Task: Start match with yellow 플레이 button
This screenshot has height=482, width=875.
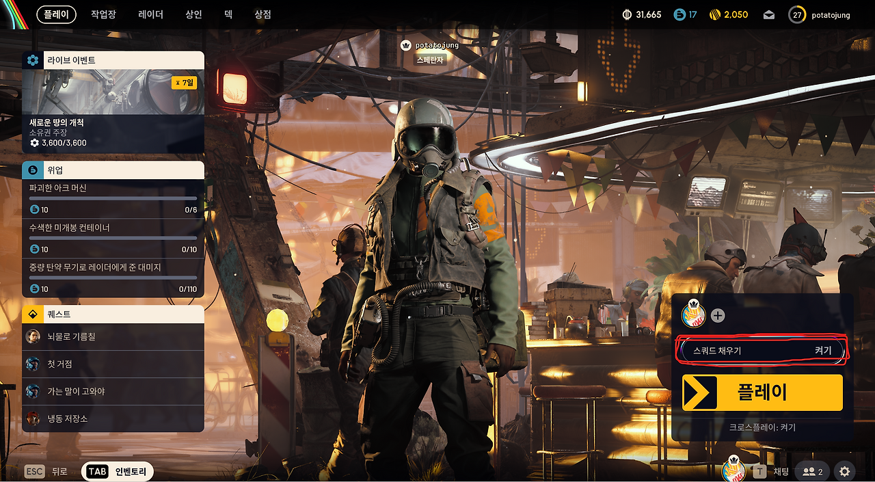Action: [762, 392]
